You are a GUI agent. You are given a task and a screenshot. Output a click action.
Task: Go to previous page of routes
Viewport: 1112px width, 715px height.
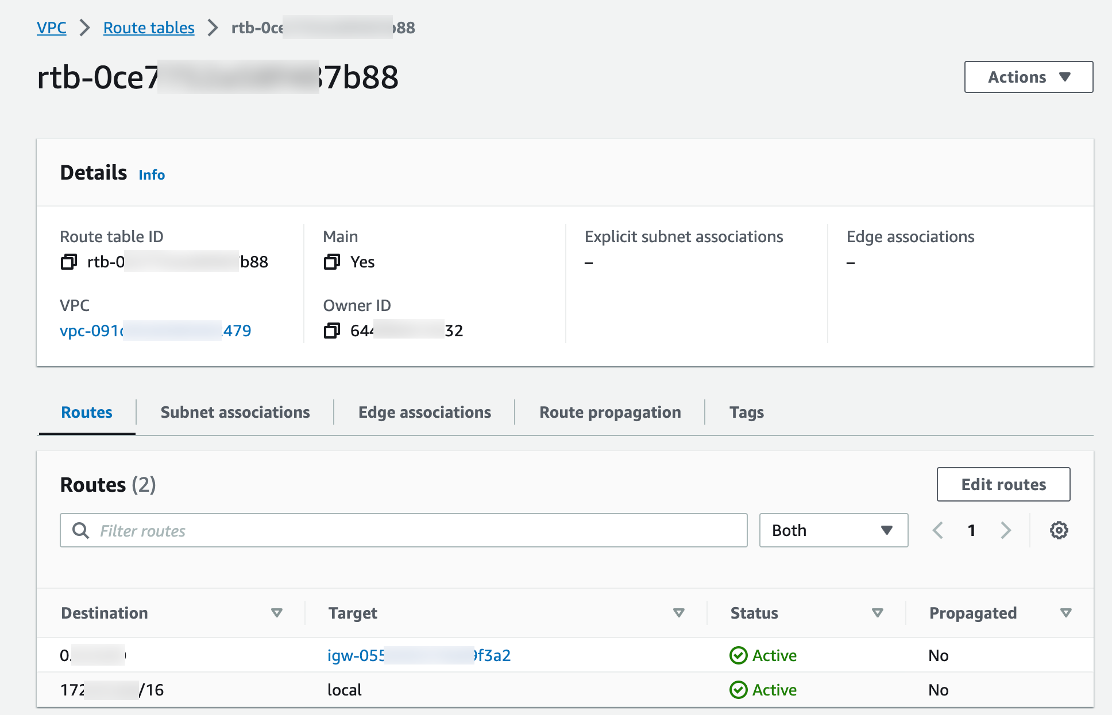coord(937,530)
